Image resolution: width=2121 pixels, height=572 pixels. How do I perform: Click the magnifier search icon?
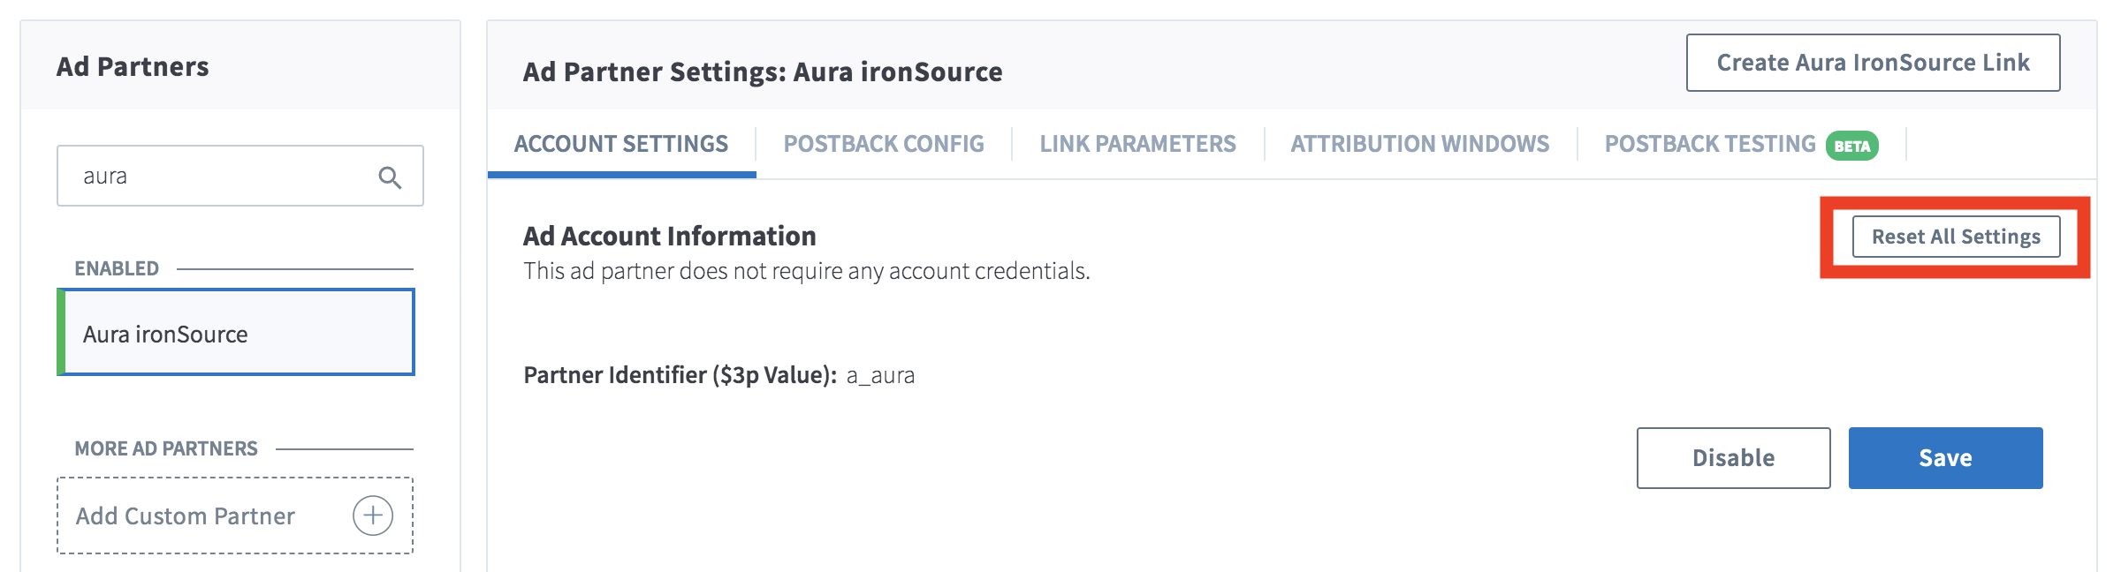390,177
